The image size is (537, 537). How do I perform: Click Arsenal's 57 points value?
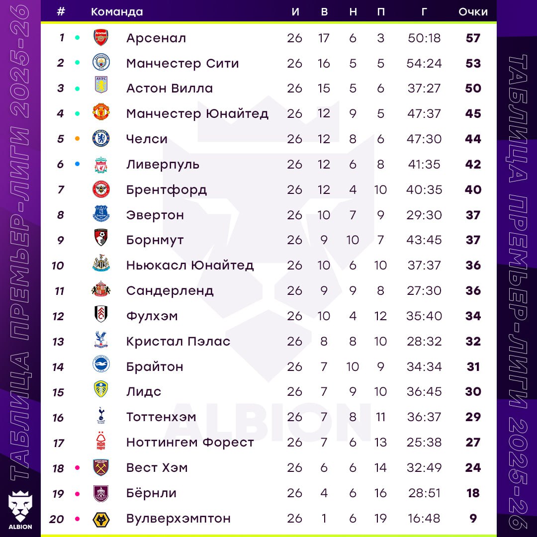pos(473,38)
